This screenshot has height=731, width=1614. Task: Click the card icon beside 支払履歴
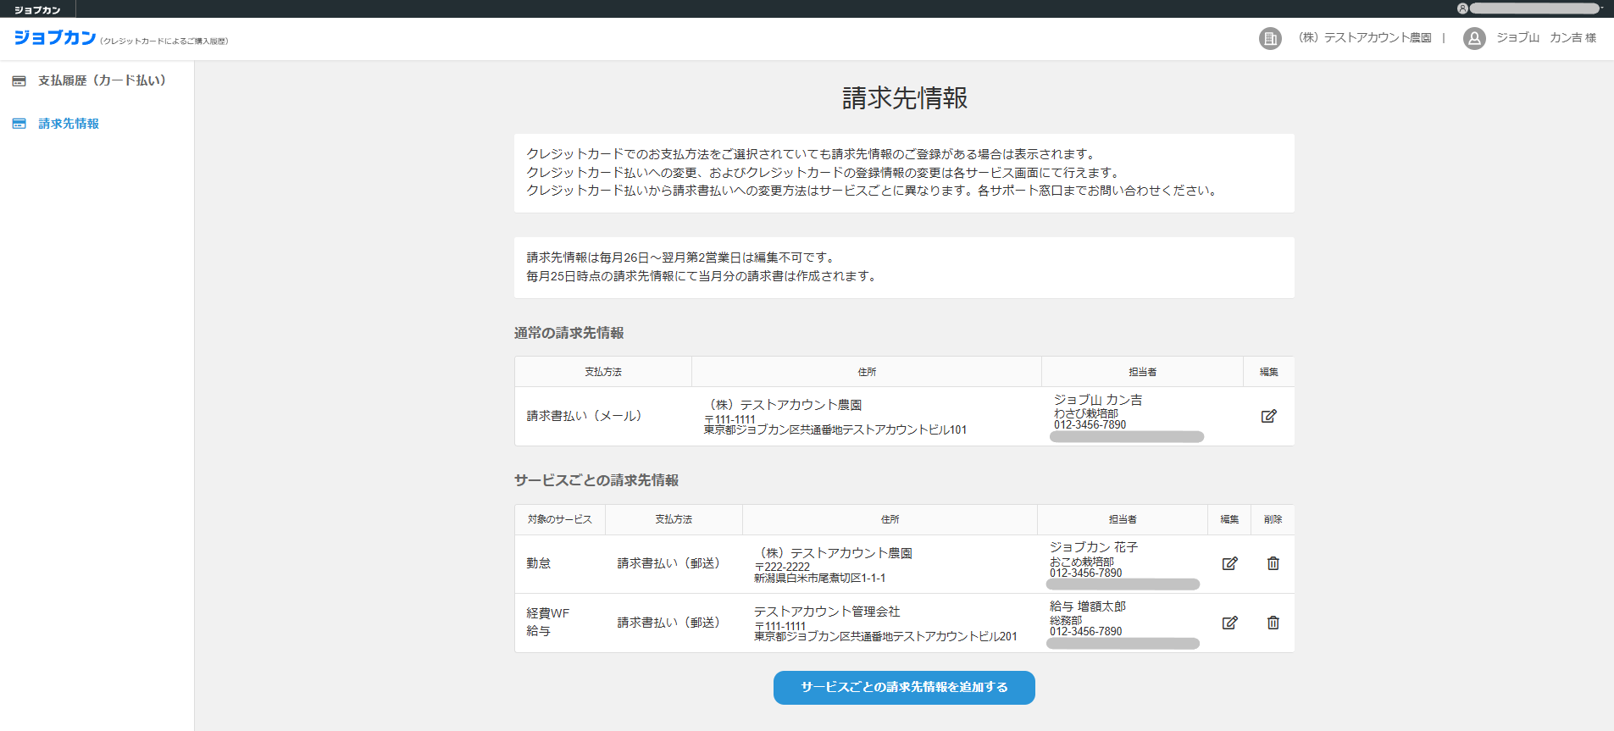click(19, 81)
